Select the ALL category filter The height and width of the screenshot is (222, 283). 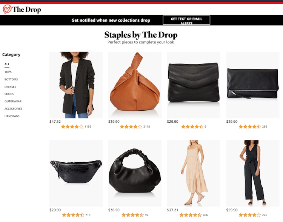point(7,64)
